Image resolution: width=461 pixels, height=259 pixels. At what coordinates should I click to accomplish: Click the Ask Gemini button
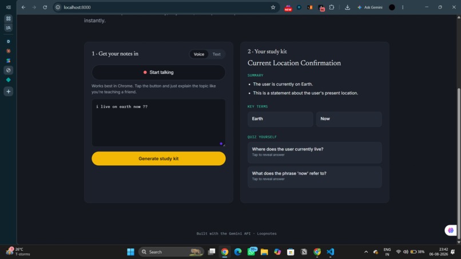pos(370,7)
